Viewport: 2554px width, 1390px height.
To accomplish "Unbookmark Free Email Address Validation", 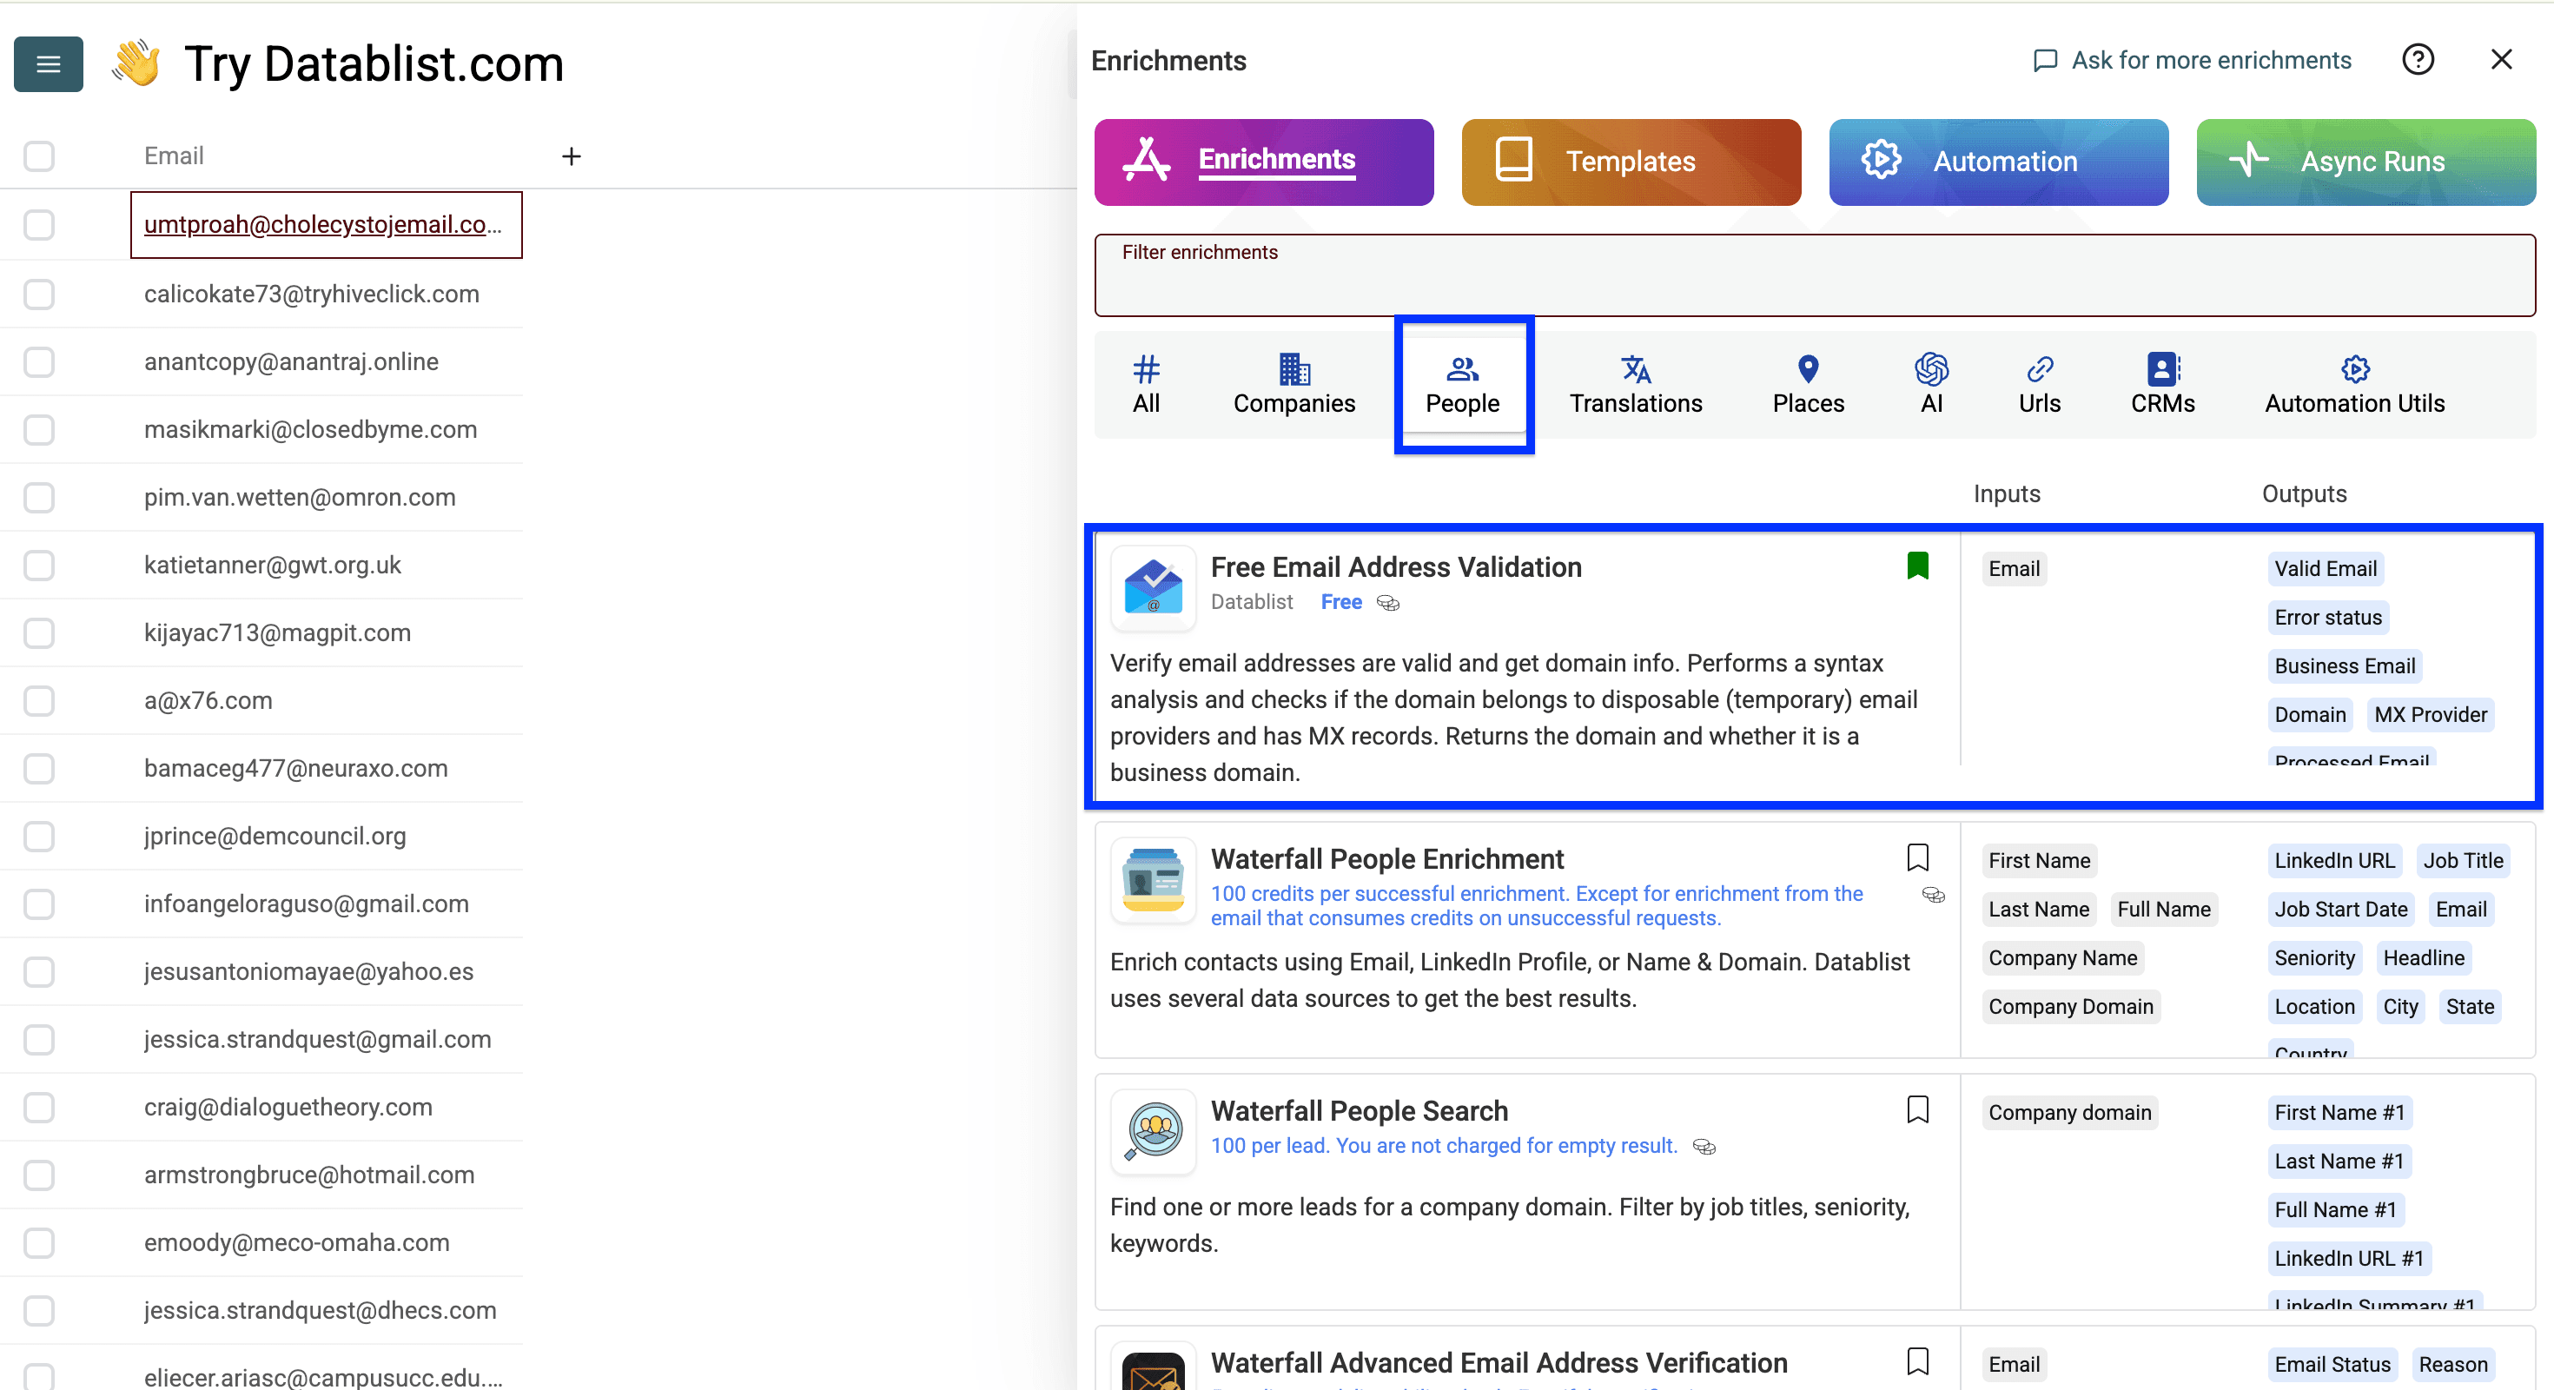I will pos(1917,565).
